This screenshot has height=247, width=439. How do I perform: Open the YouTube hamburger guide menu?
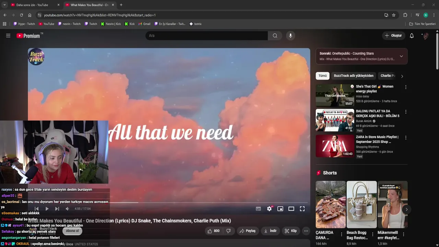click(x=8, y=36)
